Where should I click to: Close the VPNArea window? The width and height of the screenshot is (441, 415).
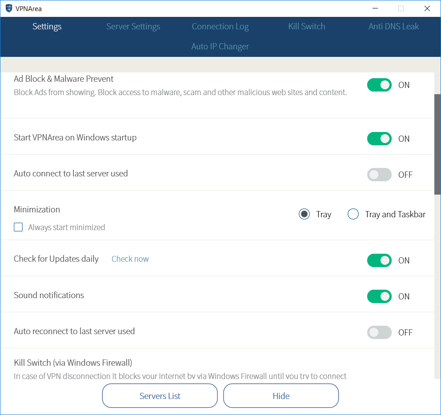(x=427, y=8)
